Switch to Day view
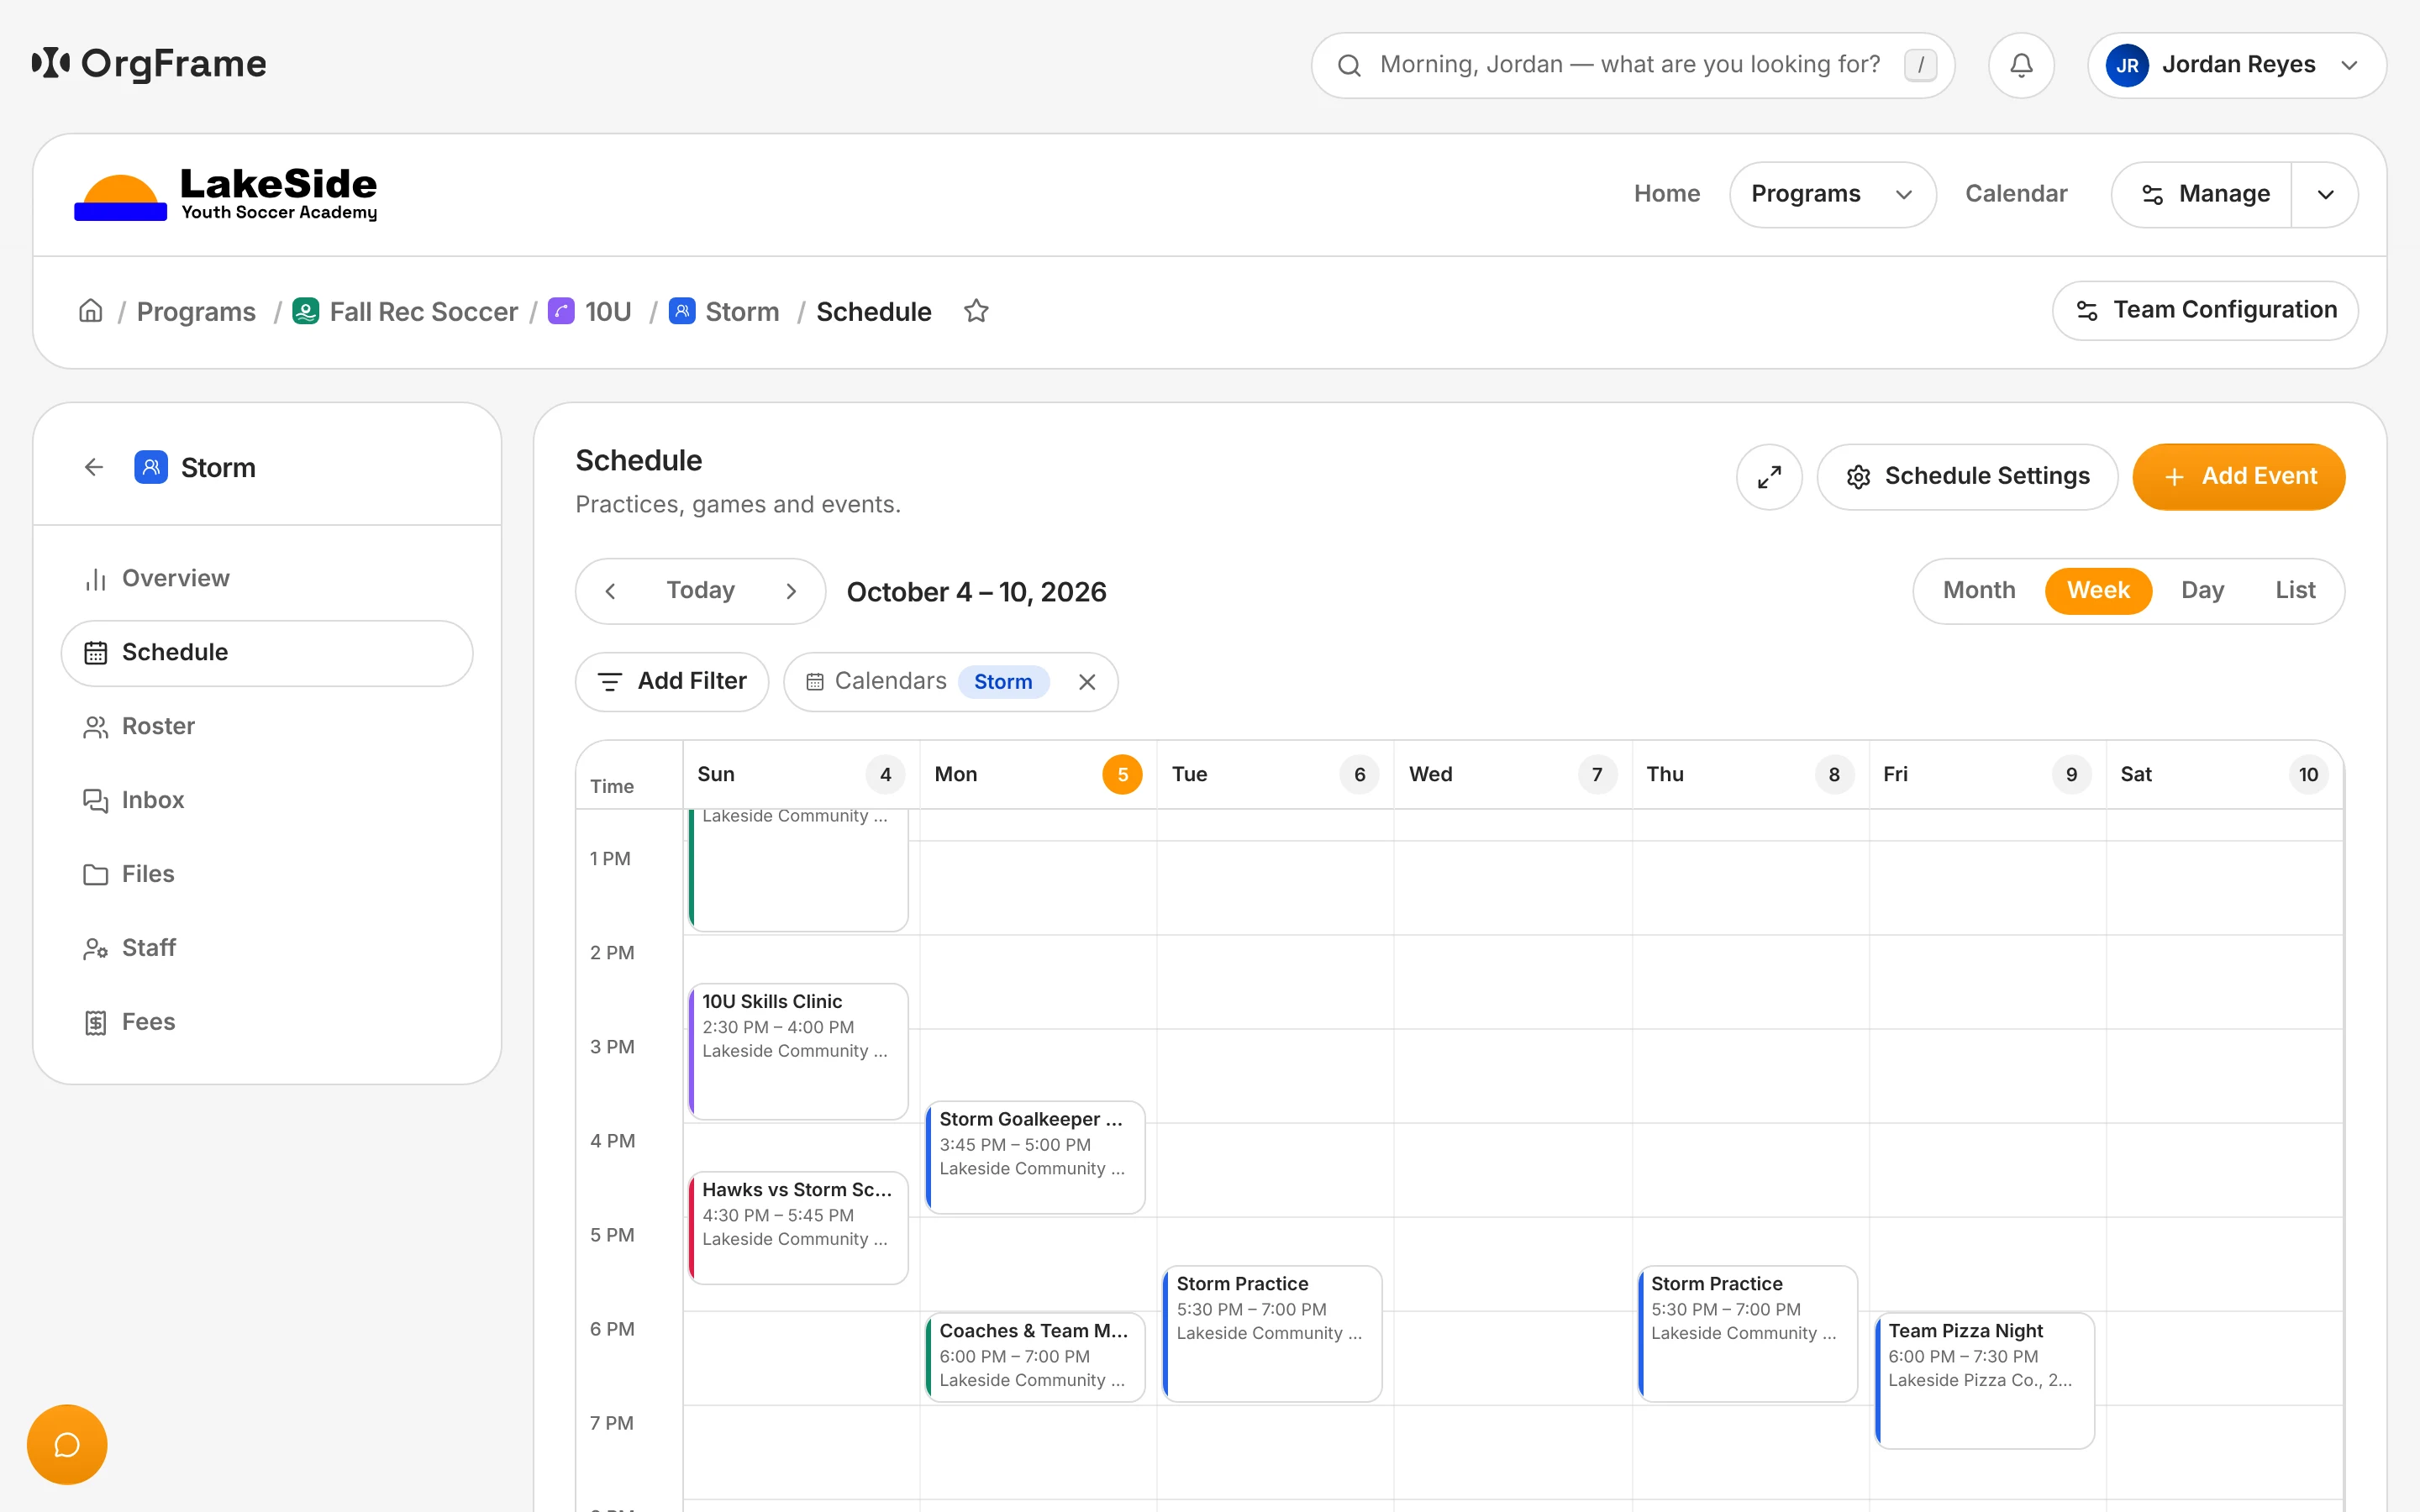2420x1512 pixels. (x=2202, y=590)
